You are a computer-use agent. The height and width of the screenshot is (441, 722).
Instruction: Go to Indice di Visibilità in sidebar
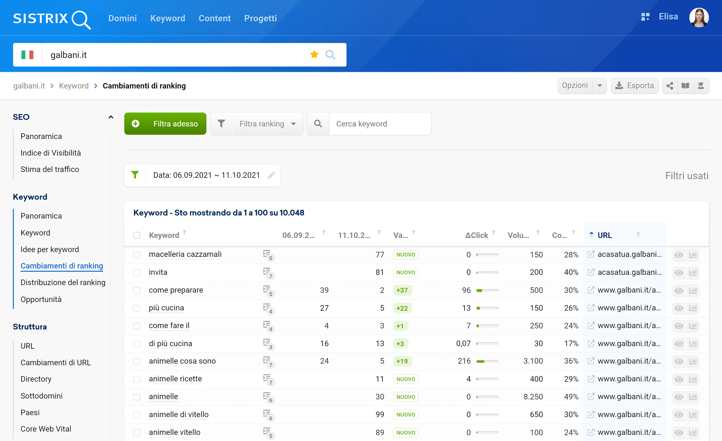(x=51, y=153)
